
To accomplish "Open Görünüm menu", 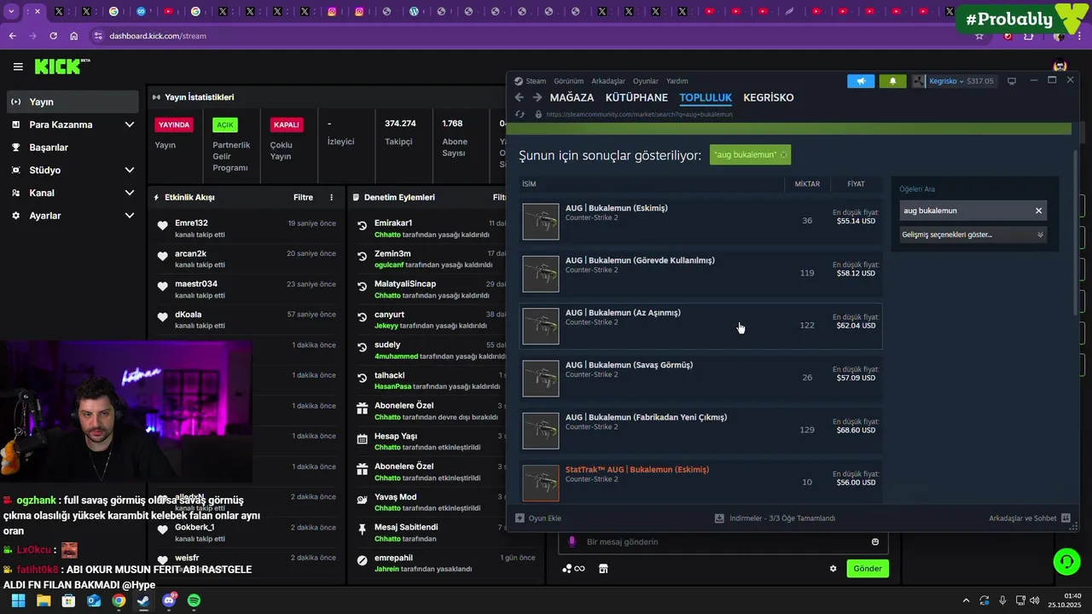I will point(568,81).
